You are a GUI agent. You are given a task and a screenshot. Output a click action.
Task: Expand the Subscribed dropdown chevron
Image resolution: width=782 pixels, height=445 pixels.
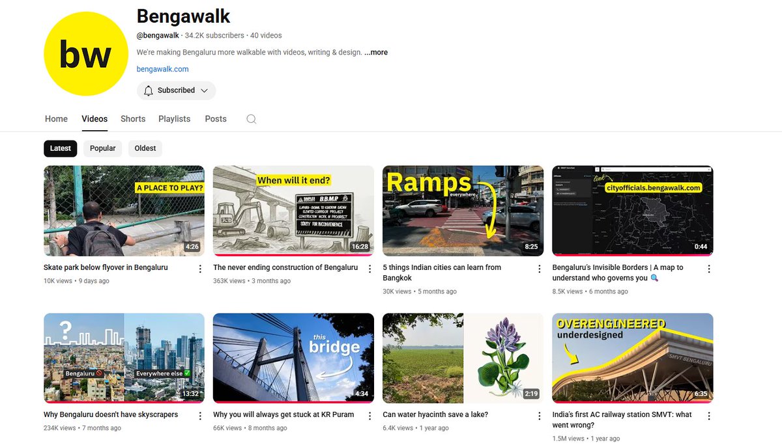[204, 90]
